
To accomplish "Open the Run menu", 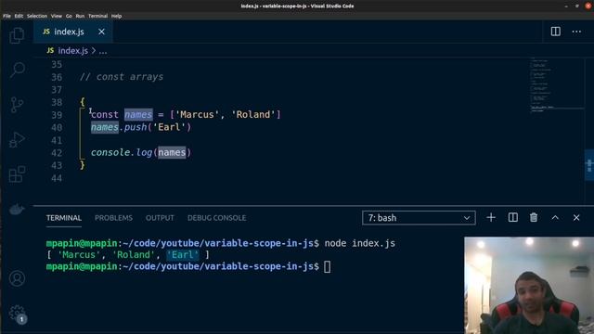I will click(x=80, y=16).
